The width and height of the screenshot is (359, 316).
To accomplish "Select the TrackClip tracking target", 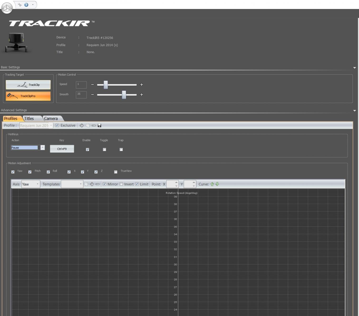I will tap(28, 85).
